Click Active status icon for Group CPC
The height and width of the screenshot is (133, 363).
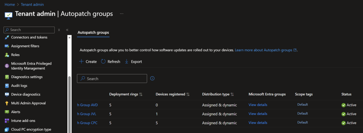(x=344, y=123)
